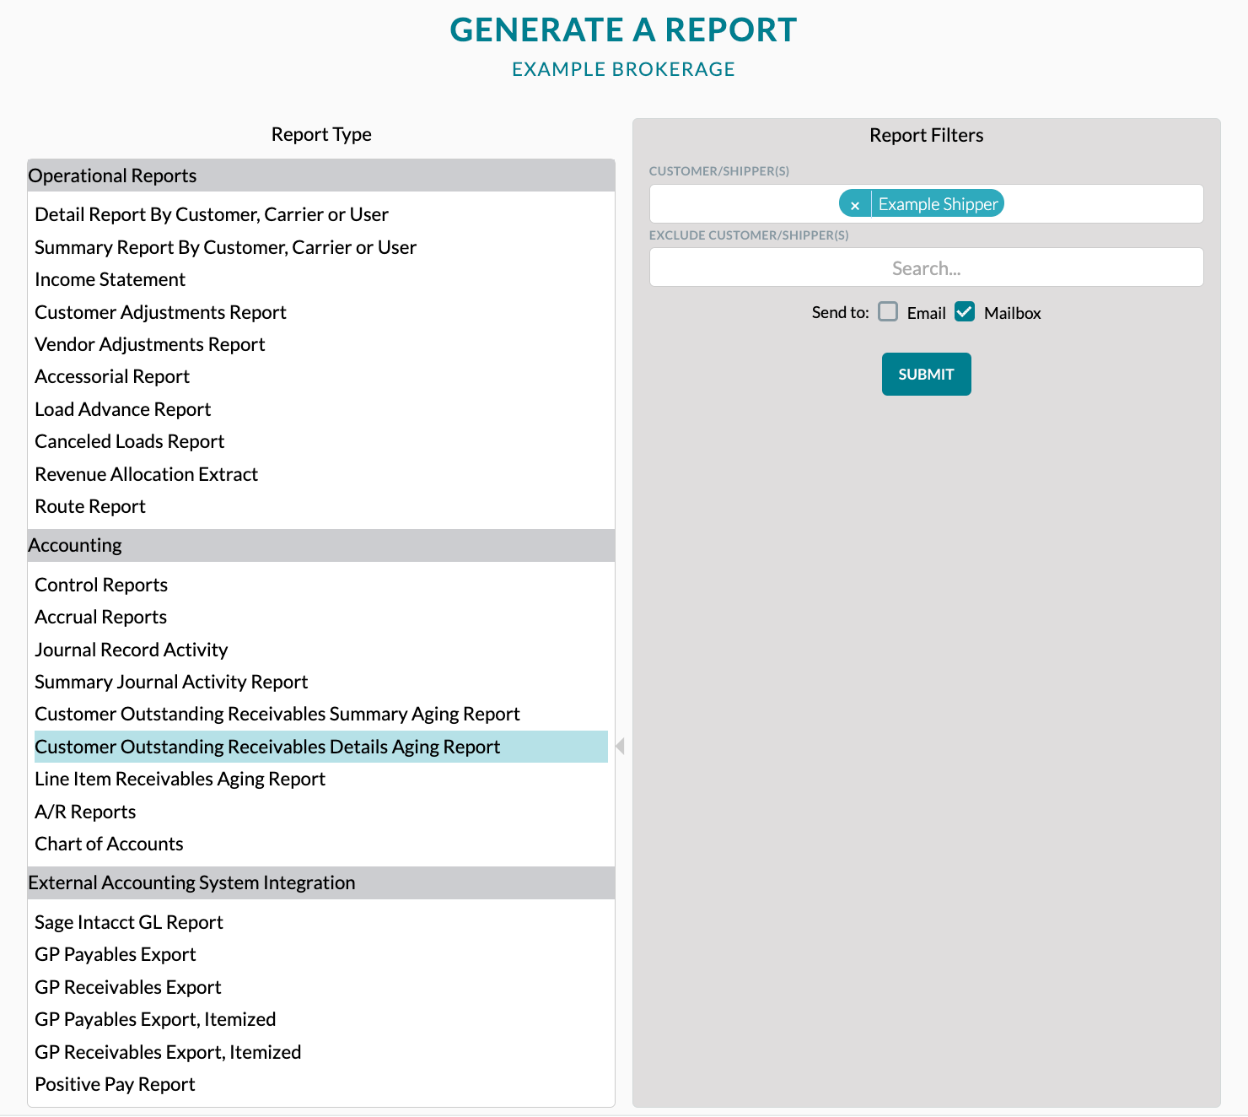
Task: Select GP Receivables Export
Action: pyautogui.click(x=128, y=987)
